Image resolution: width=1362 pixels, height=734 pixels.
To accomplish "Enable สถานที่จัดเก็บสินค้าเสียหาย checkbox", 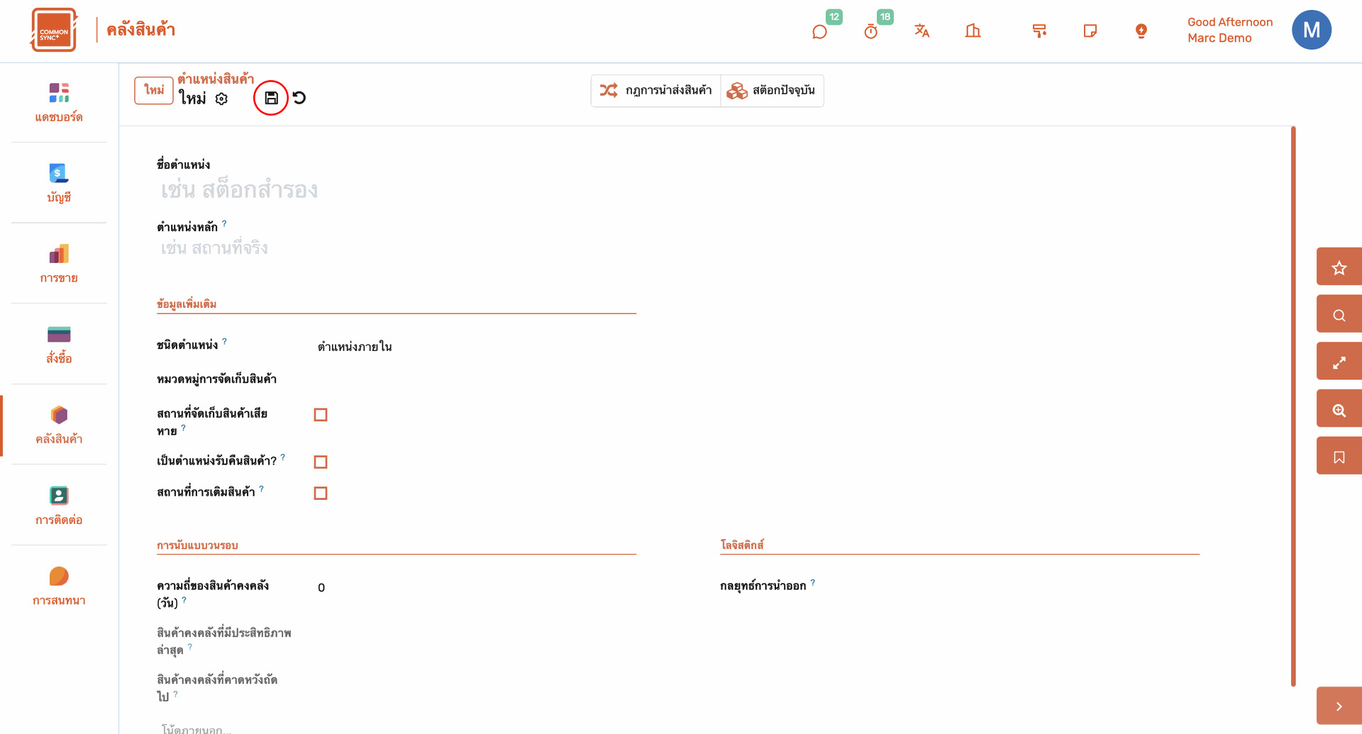I will [321, 415].
